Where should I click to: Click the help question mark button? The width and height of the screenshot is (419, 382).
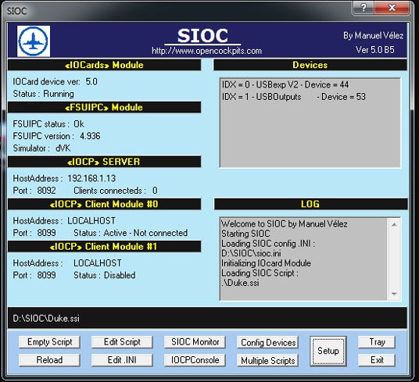[363, 8]
